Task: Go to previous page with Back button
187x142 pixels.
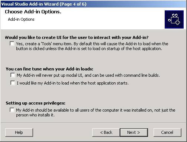Action: 106,132
